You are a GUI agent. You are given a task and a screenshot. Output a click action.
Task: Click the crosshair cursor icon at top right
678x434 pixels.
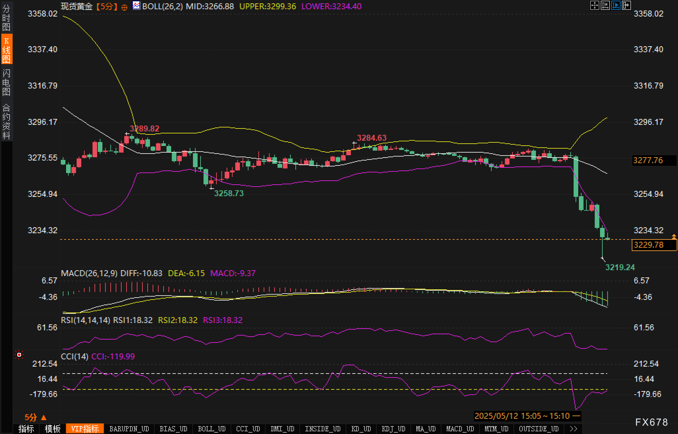(x=594, y=5)
